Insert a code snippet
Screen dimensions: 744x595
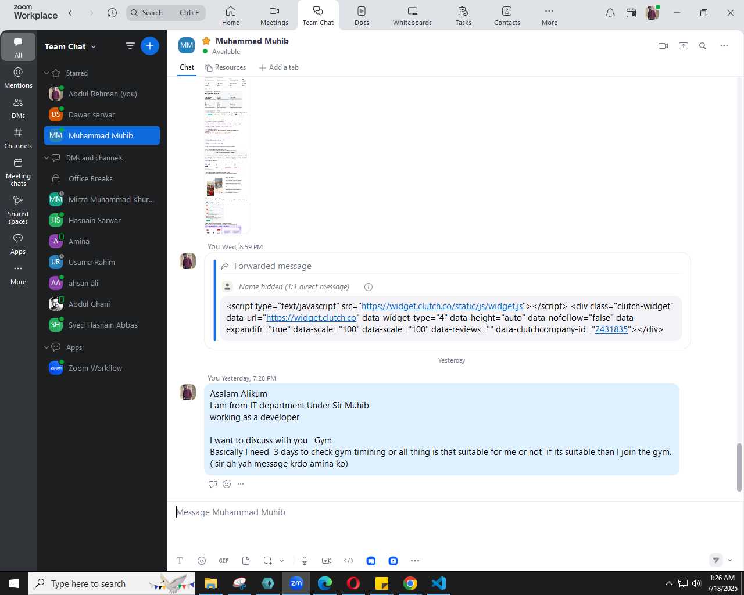349,561
